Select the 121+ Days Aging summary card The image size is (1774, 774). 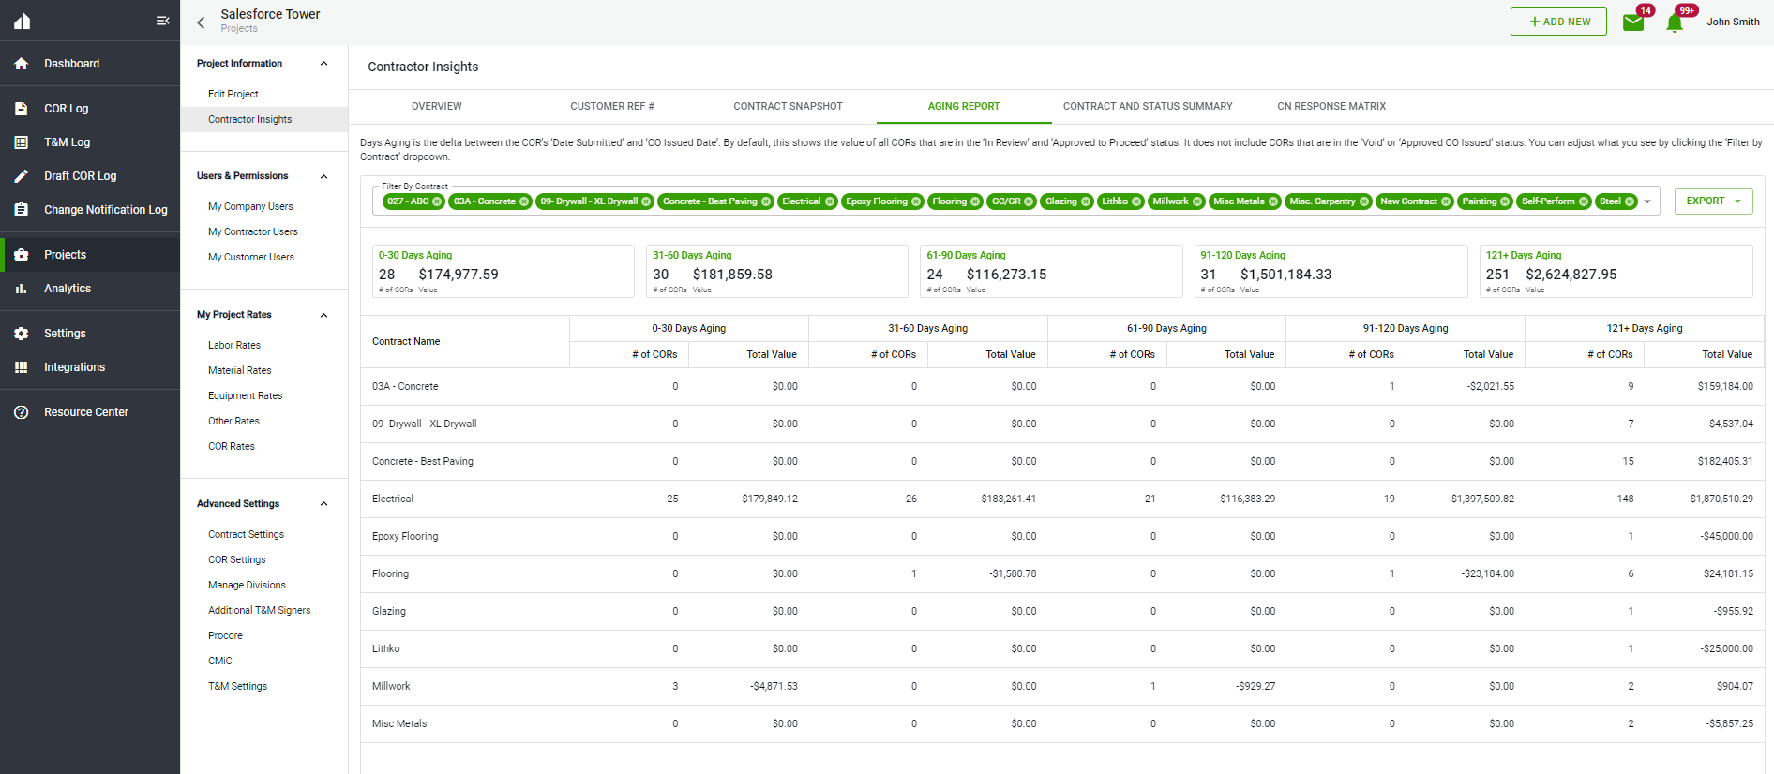pos(1616,272)
